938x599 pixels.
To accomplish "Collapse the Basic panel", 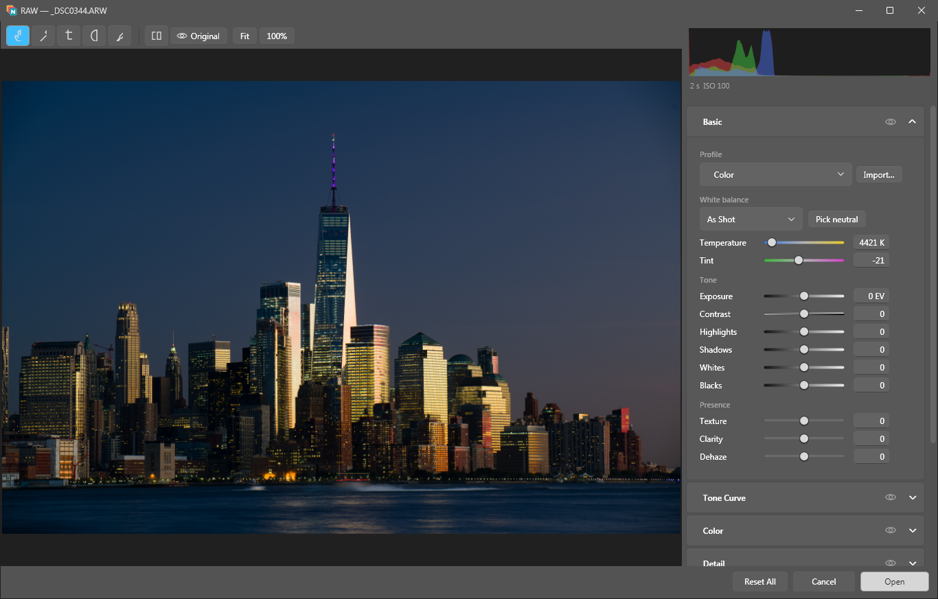I will pos(913,121).
